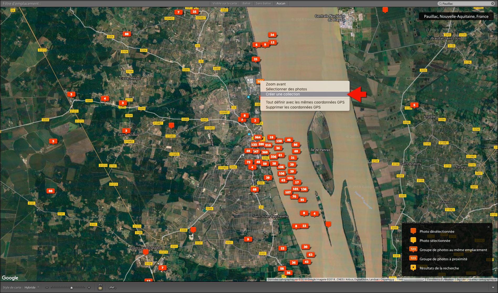Click the 70 photo group marker
Screen dimensions: 498x293
294,196
